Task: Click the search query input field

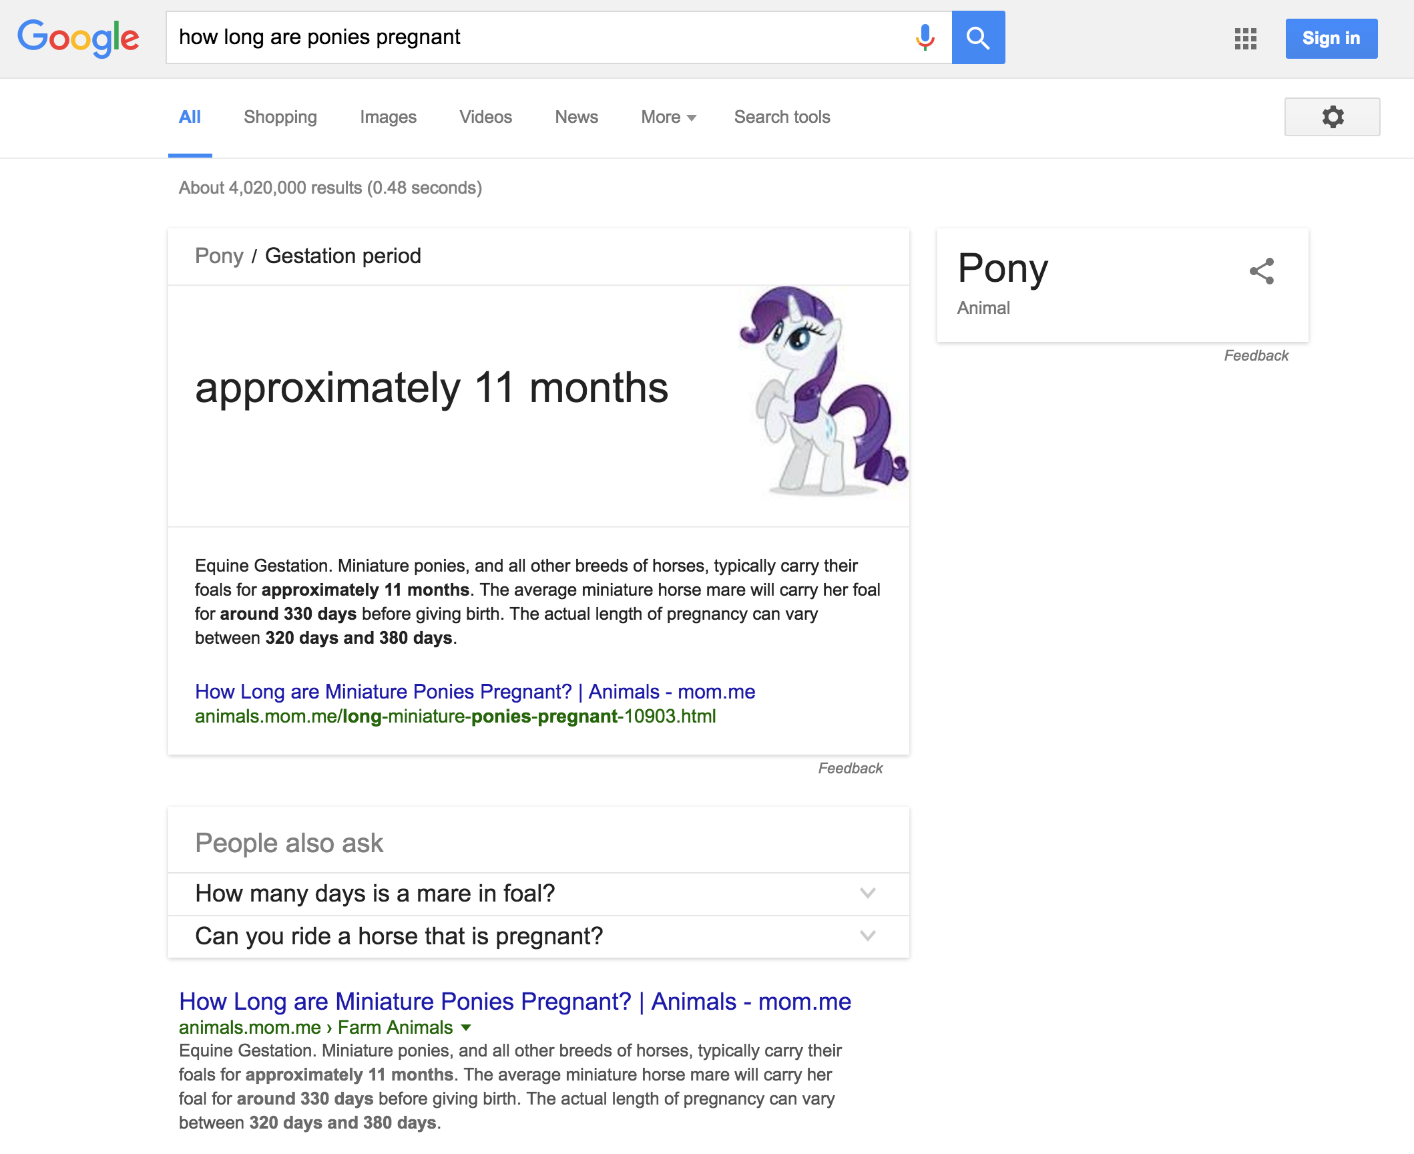Action: pos(534,37)
